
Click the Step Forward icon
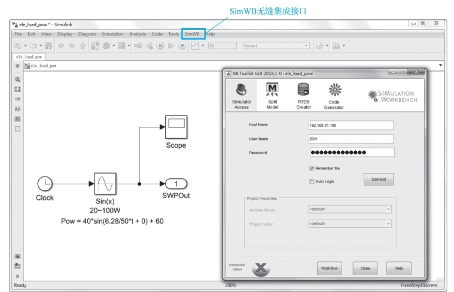point(171,45)
